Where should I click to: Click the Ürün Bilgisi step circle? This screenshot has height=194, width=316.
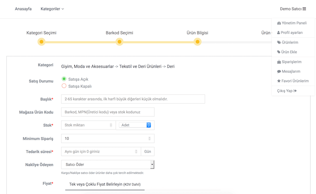click(x=197, y=42)
